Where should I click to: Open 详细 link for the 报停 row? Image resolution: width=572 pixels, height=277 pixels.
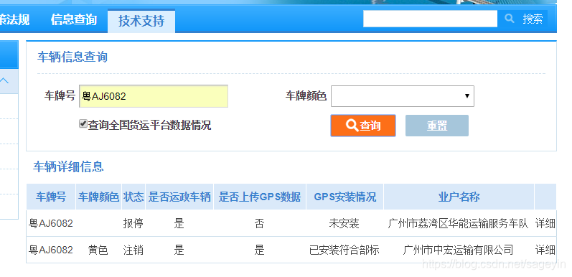[x=545, y=223]
